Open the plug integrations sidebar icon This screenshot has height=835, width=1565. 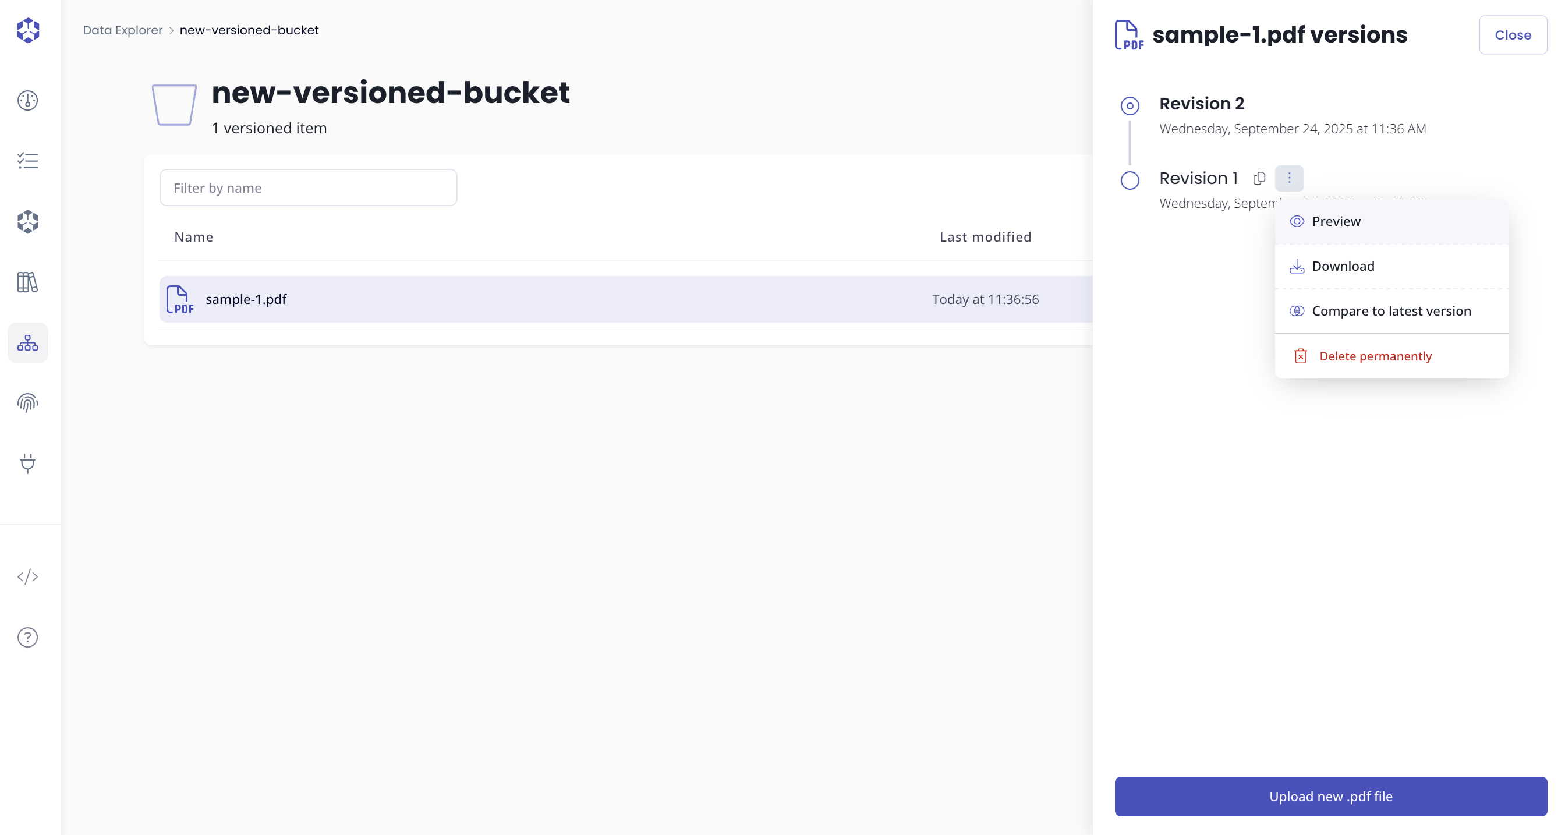coord(28,464)
